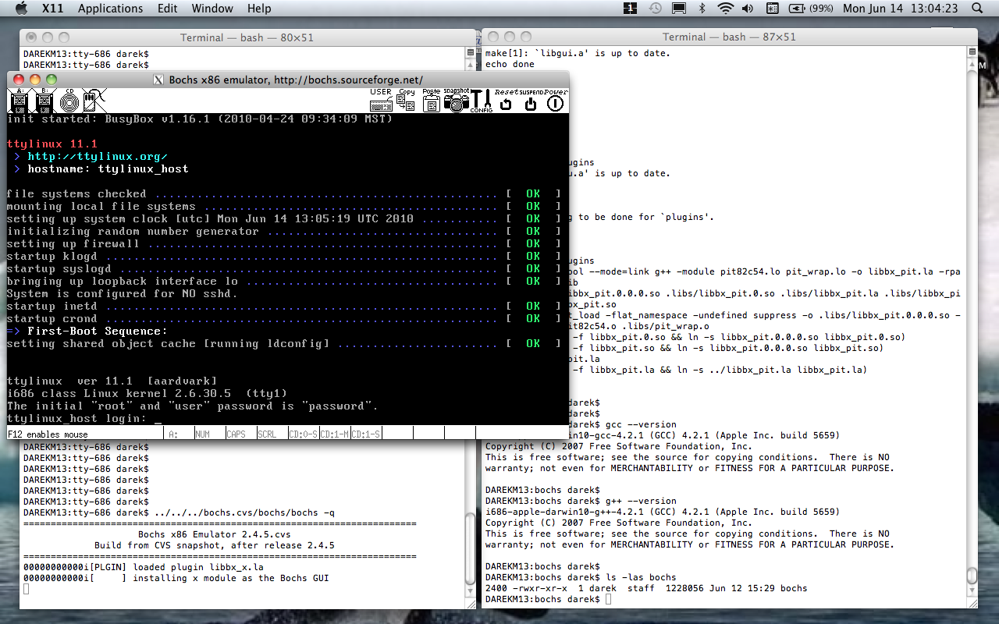Click 'F12 enables mouse' status text
The height and width of the screenshot is (624, 999).
click(48, 434)
